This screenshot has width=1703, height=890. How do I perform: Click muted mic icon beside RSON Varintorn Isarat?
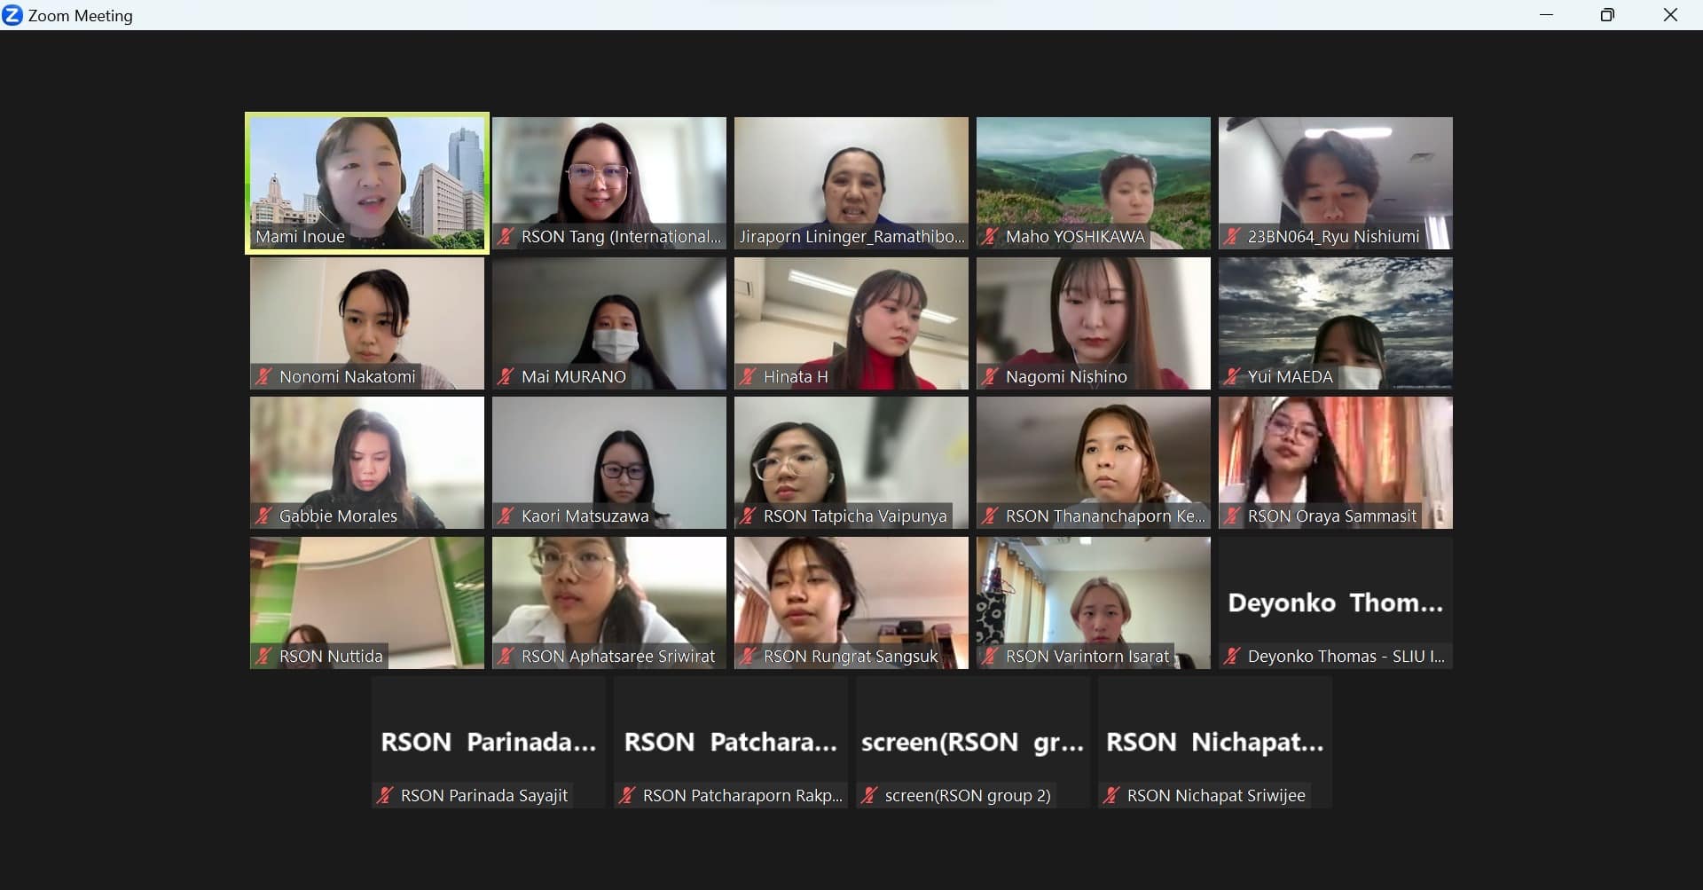(990, 657)
